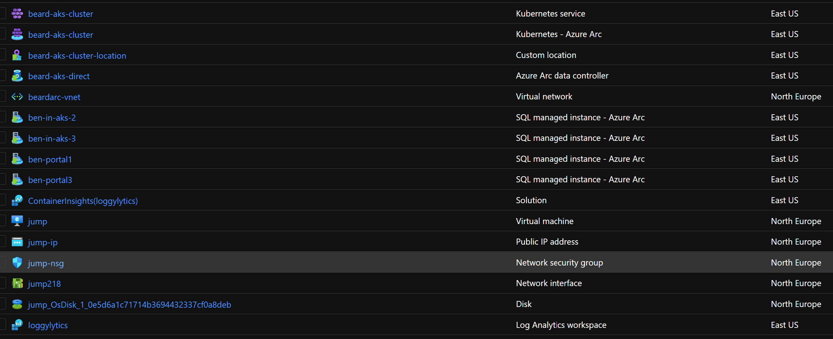The image size is (833, 339).
Task: Click the 'Solution' type text
Action: pos(531,200)
